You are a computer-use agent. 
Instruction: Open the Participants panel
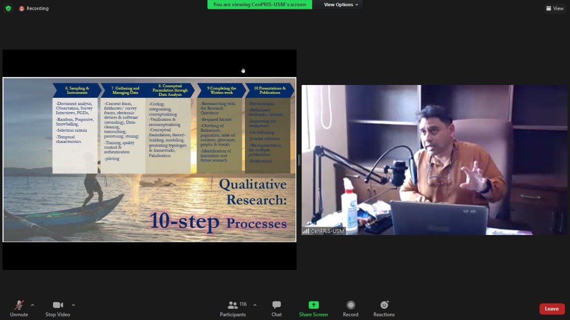tap(233, 308)
